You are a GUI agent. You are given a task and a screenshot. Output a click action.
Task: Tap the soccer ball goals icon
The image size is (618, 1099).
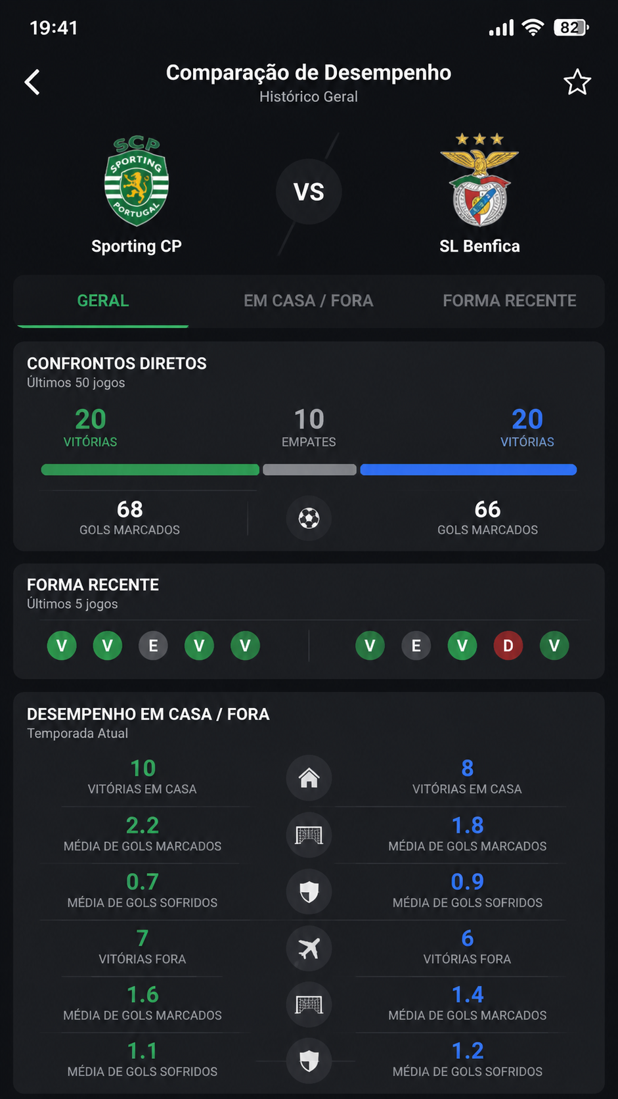pos(309,519)
